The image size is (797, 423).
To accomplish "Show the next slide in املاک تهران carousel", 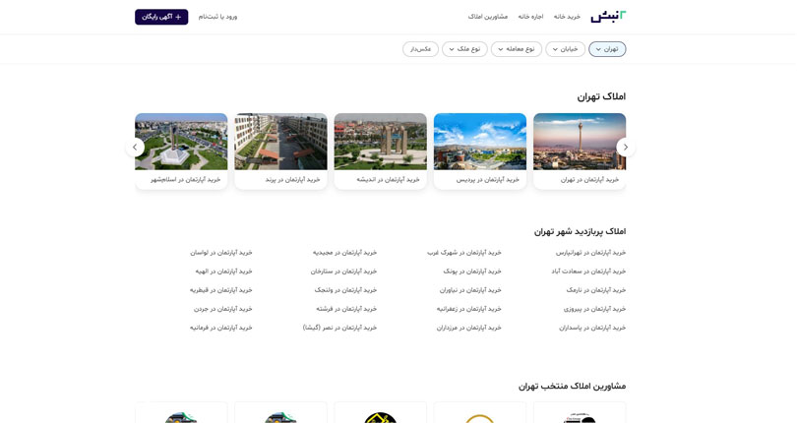I will [135, 147].
